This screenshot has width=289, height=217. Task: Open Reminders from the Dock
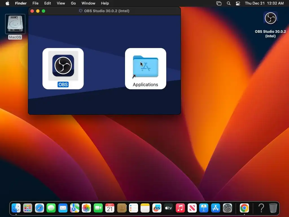(133, 208)
